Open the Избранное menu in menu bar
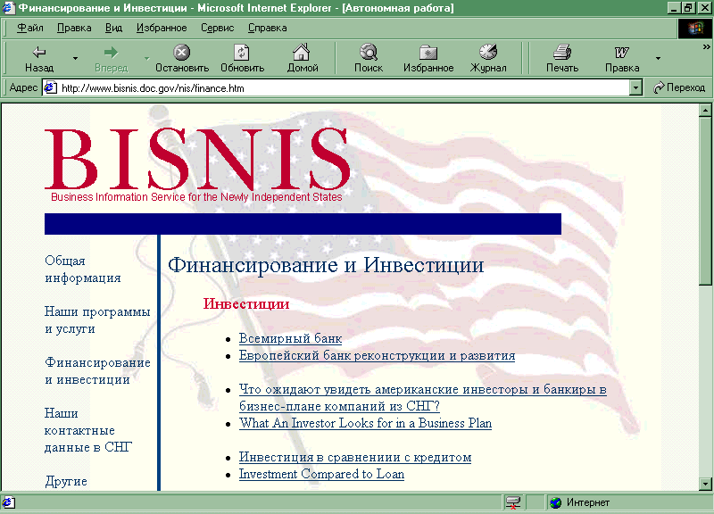Image resolution: width=714 pixels, height=514 pixels. coord(162,28)
